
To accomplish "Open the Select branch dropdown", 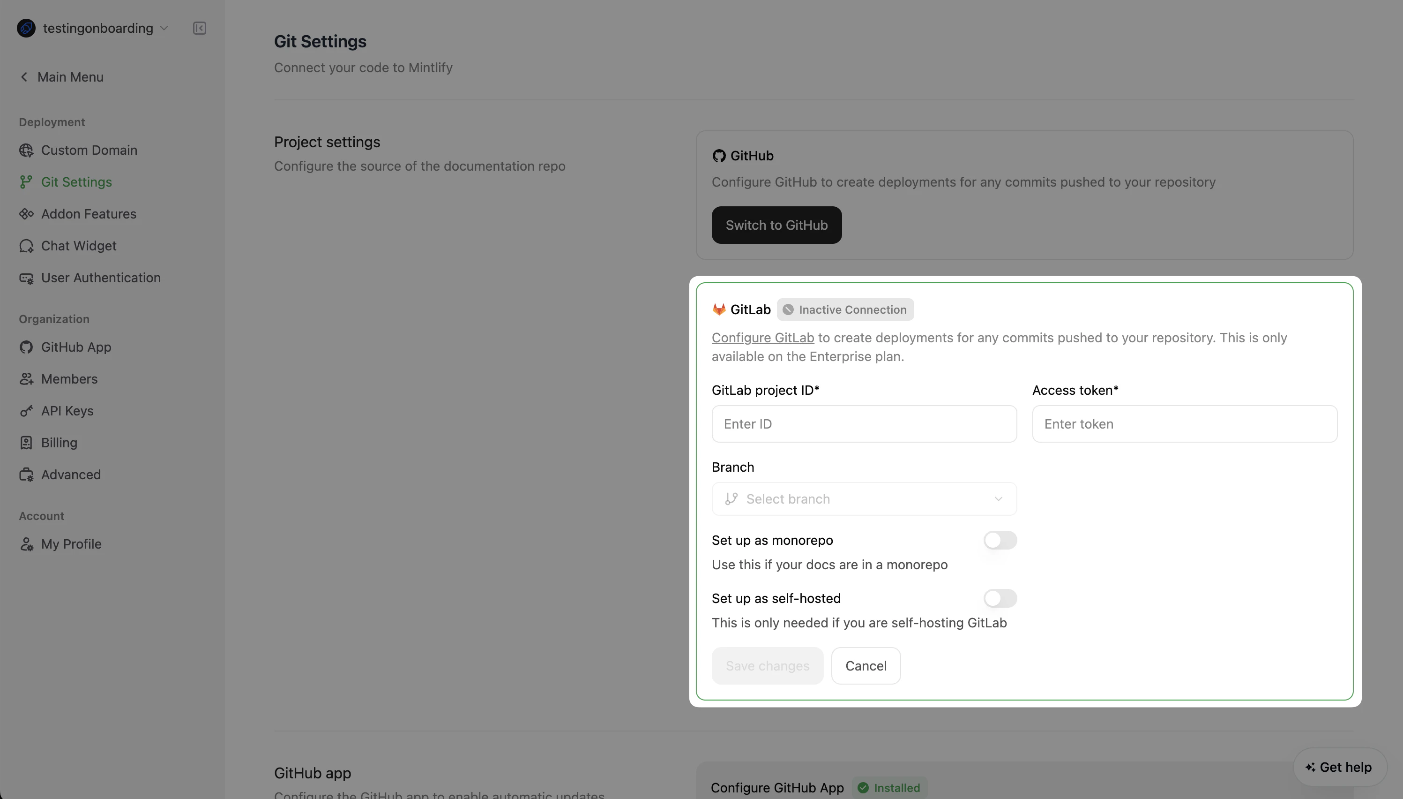I will click(864, 498).
